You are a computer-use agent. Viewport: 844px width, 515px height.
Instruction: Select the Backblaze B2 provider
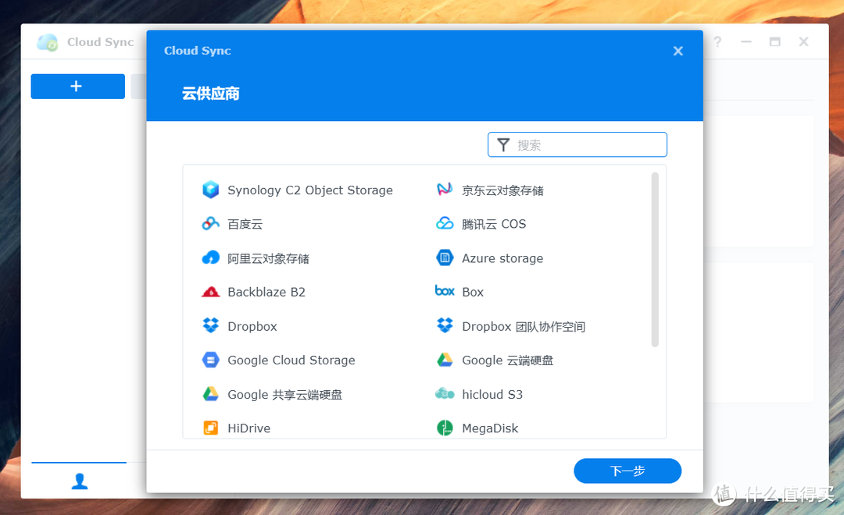tap(266, 292)
